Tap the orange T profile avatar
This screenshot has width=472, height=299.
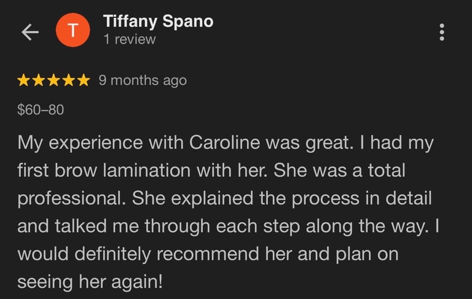[x=73, y=30]
